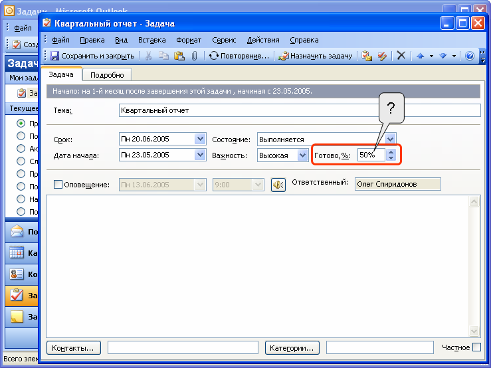Open the Формат menu
The image size is (491, 368).
tap(189, 40)
